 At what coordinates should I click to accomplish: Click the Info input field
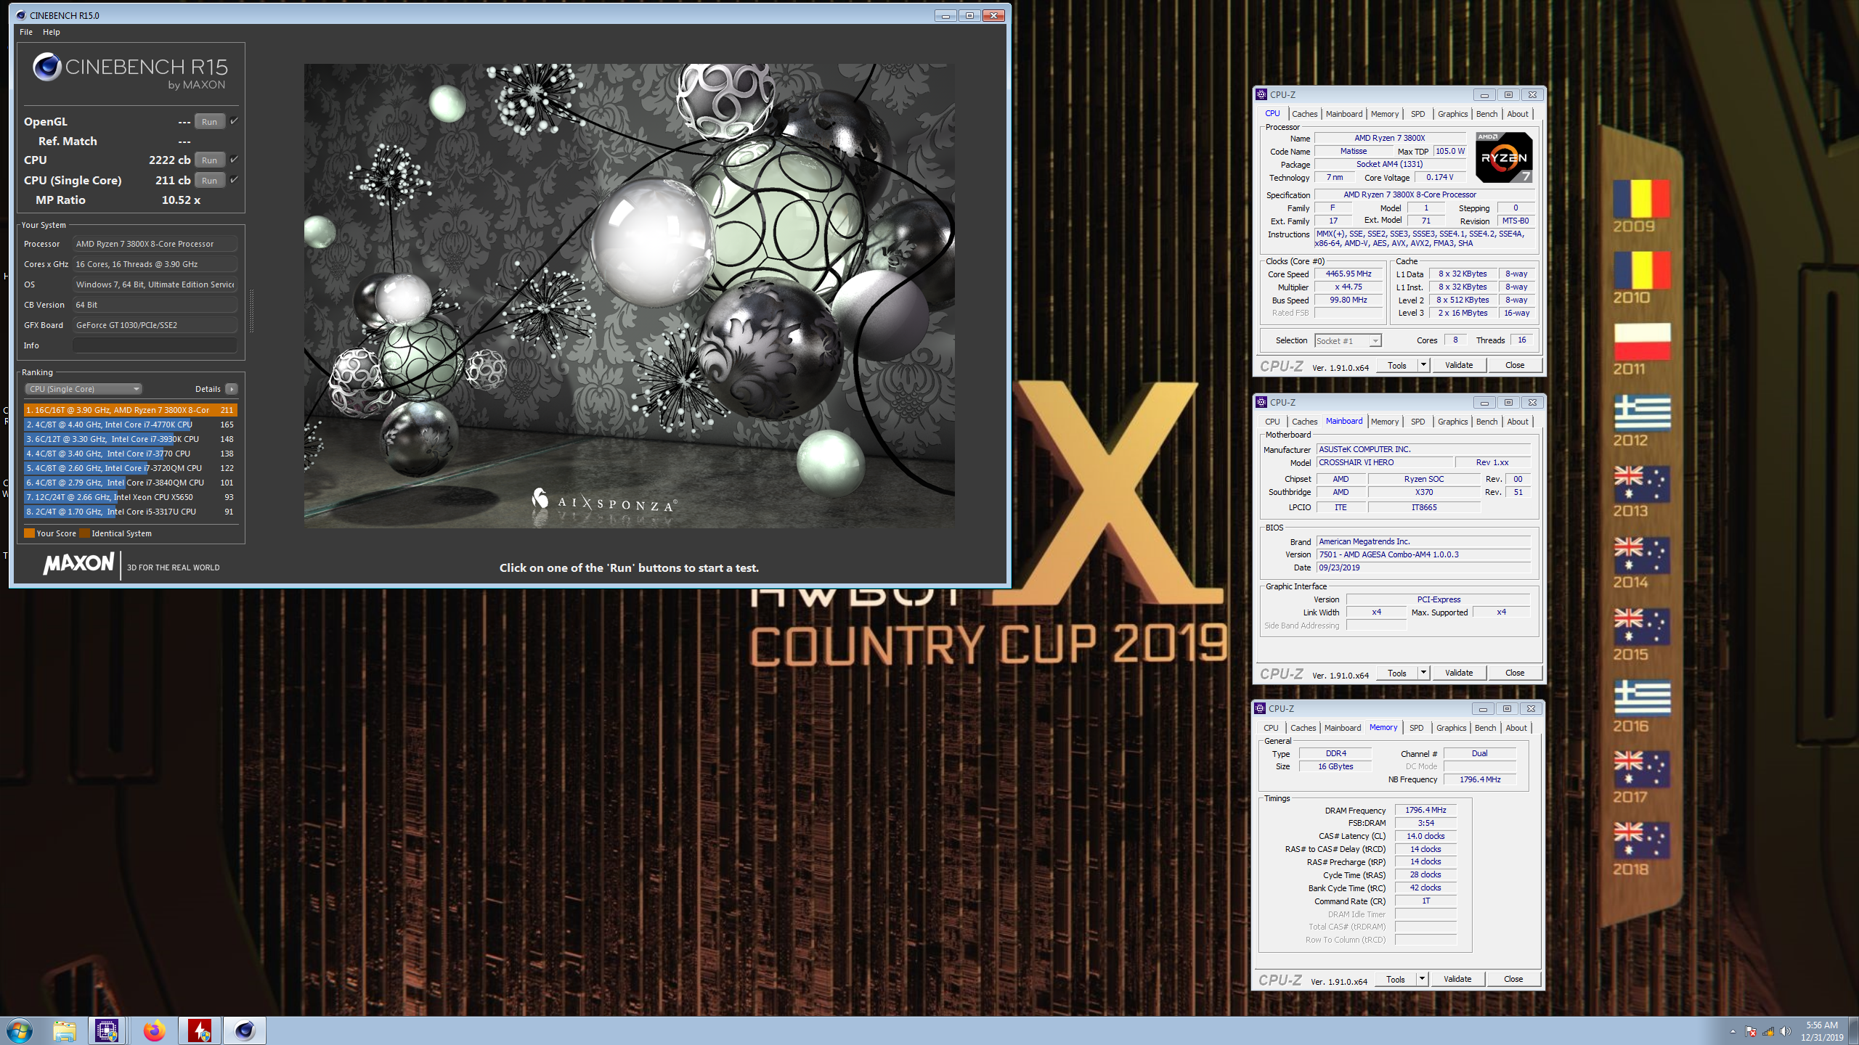[155, 345]
